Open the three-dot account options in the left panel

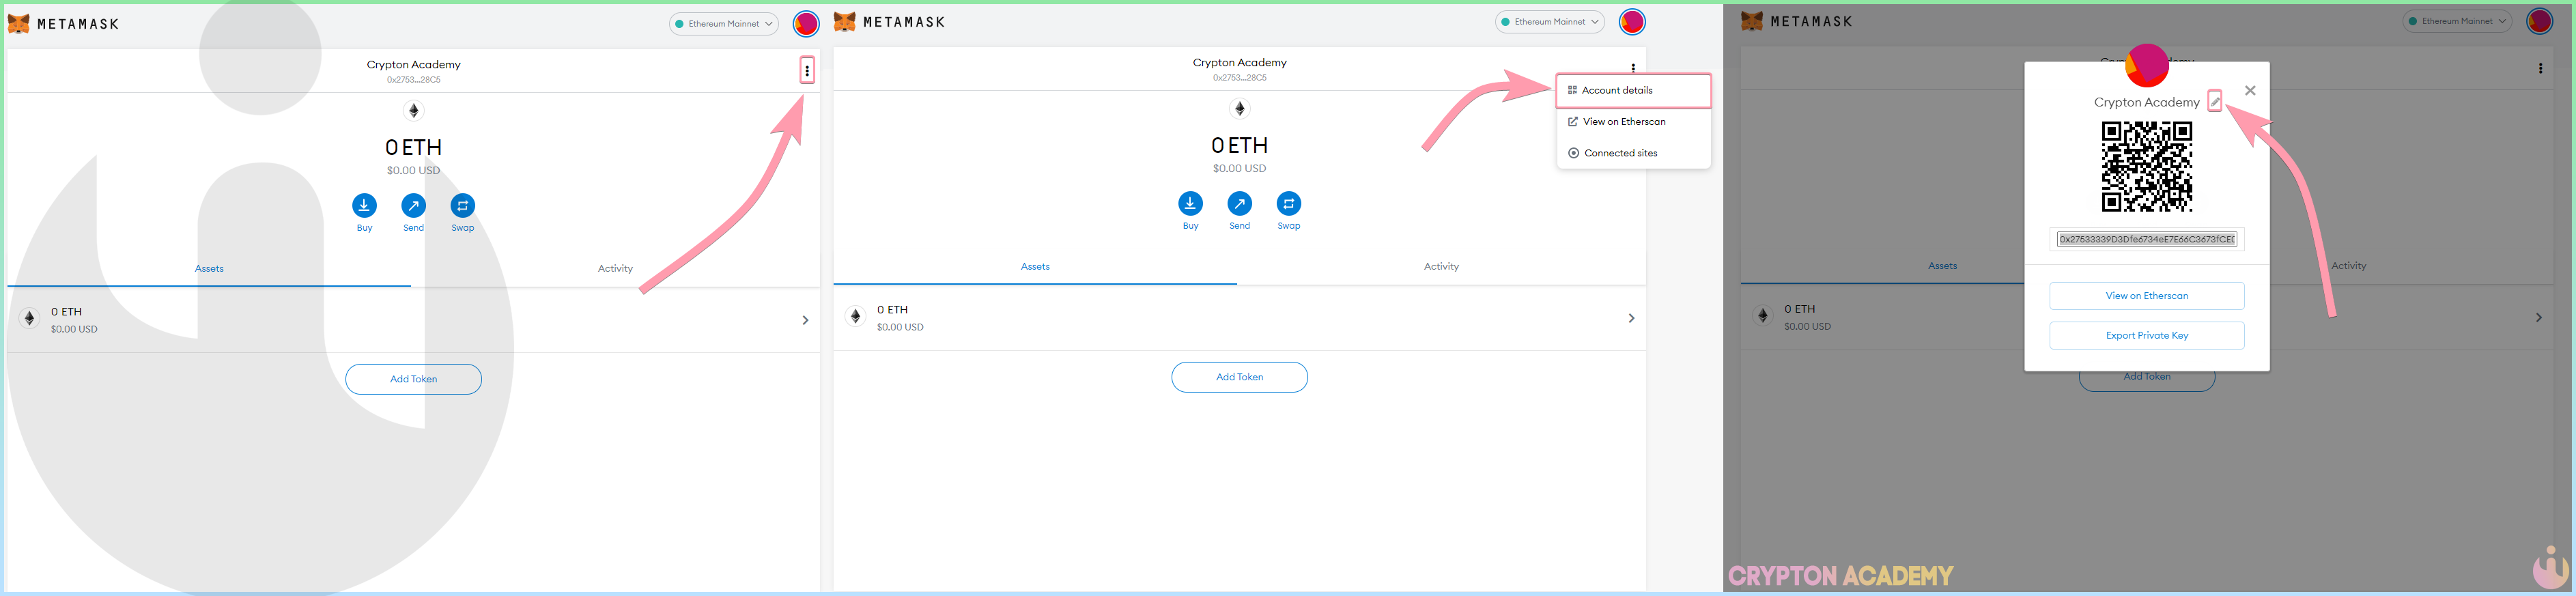pos(807,71)
